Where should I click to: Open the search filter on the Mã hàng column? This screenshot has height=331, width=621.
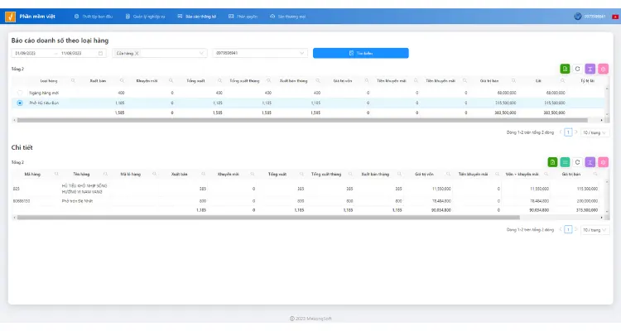pos(56,175)
